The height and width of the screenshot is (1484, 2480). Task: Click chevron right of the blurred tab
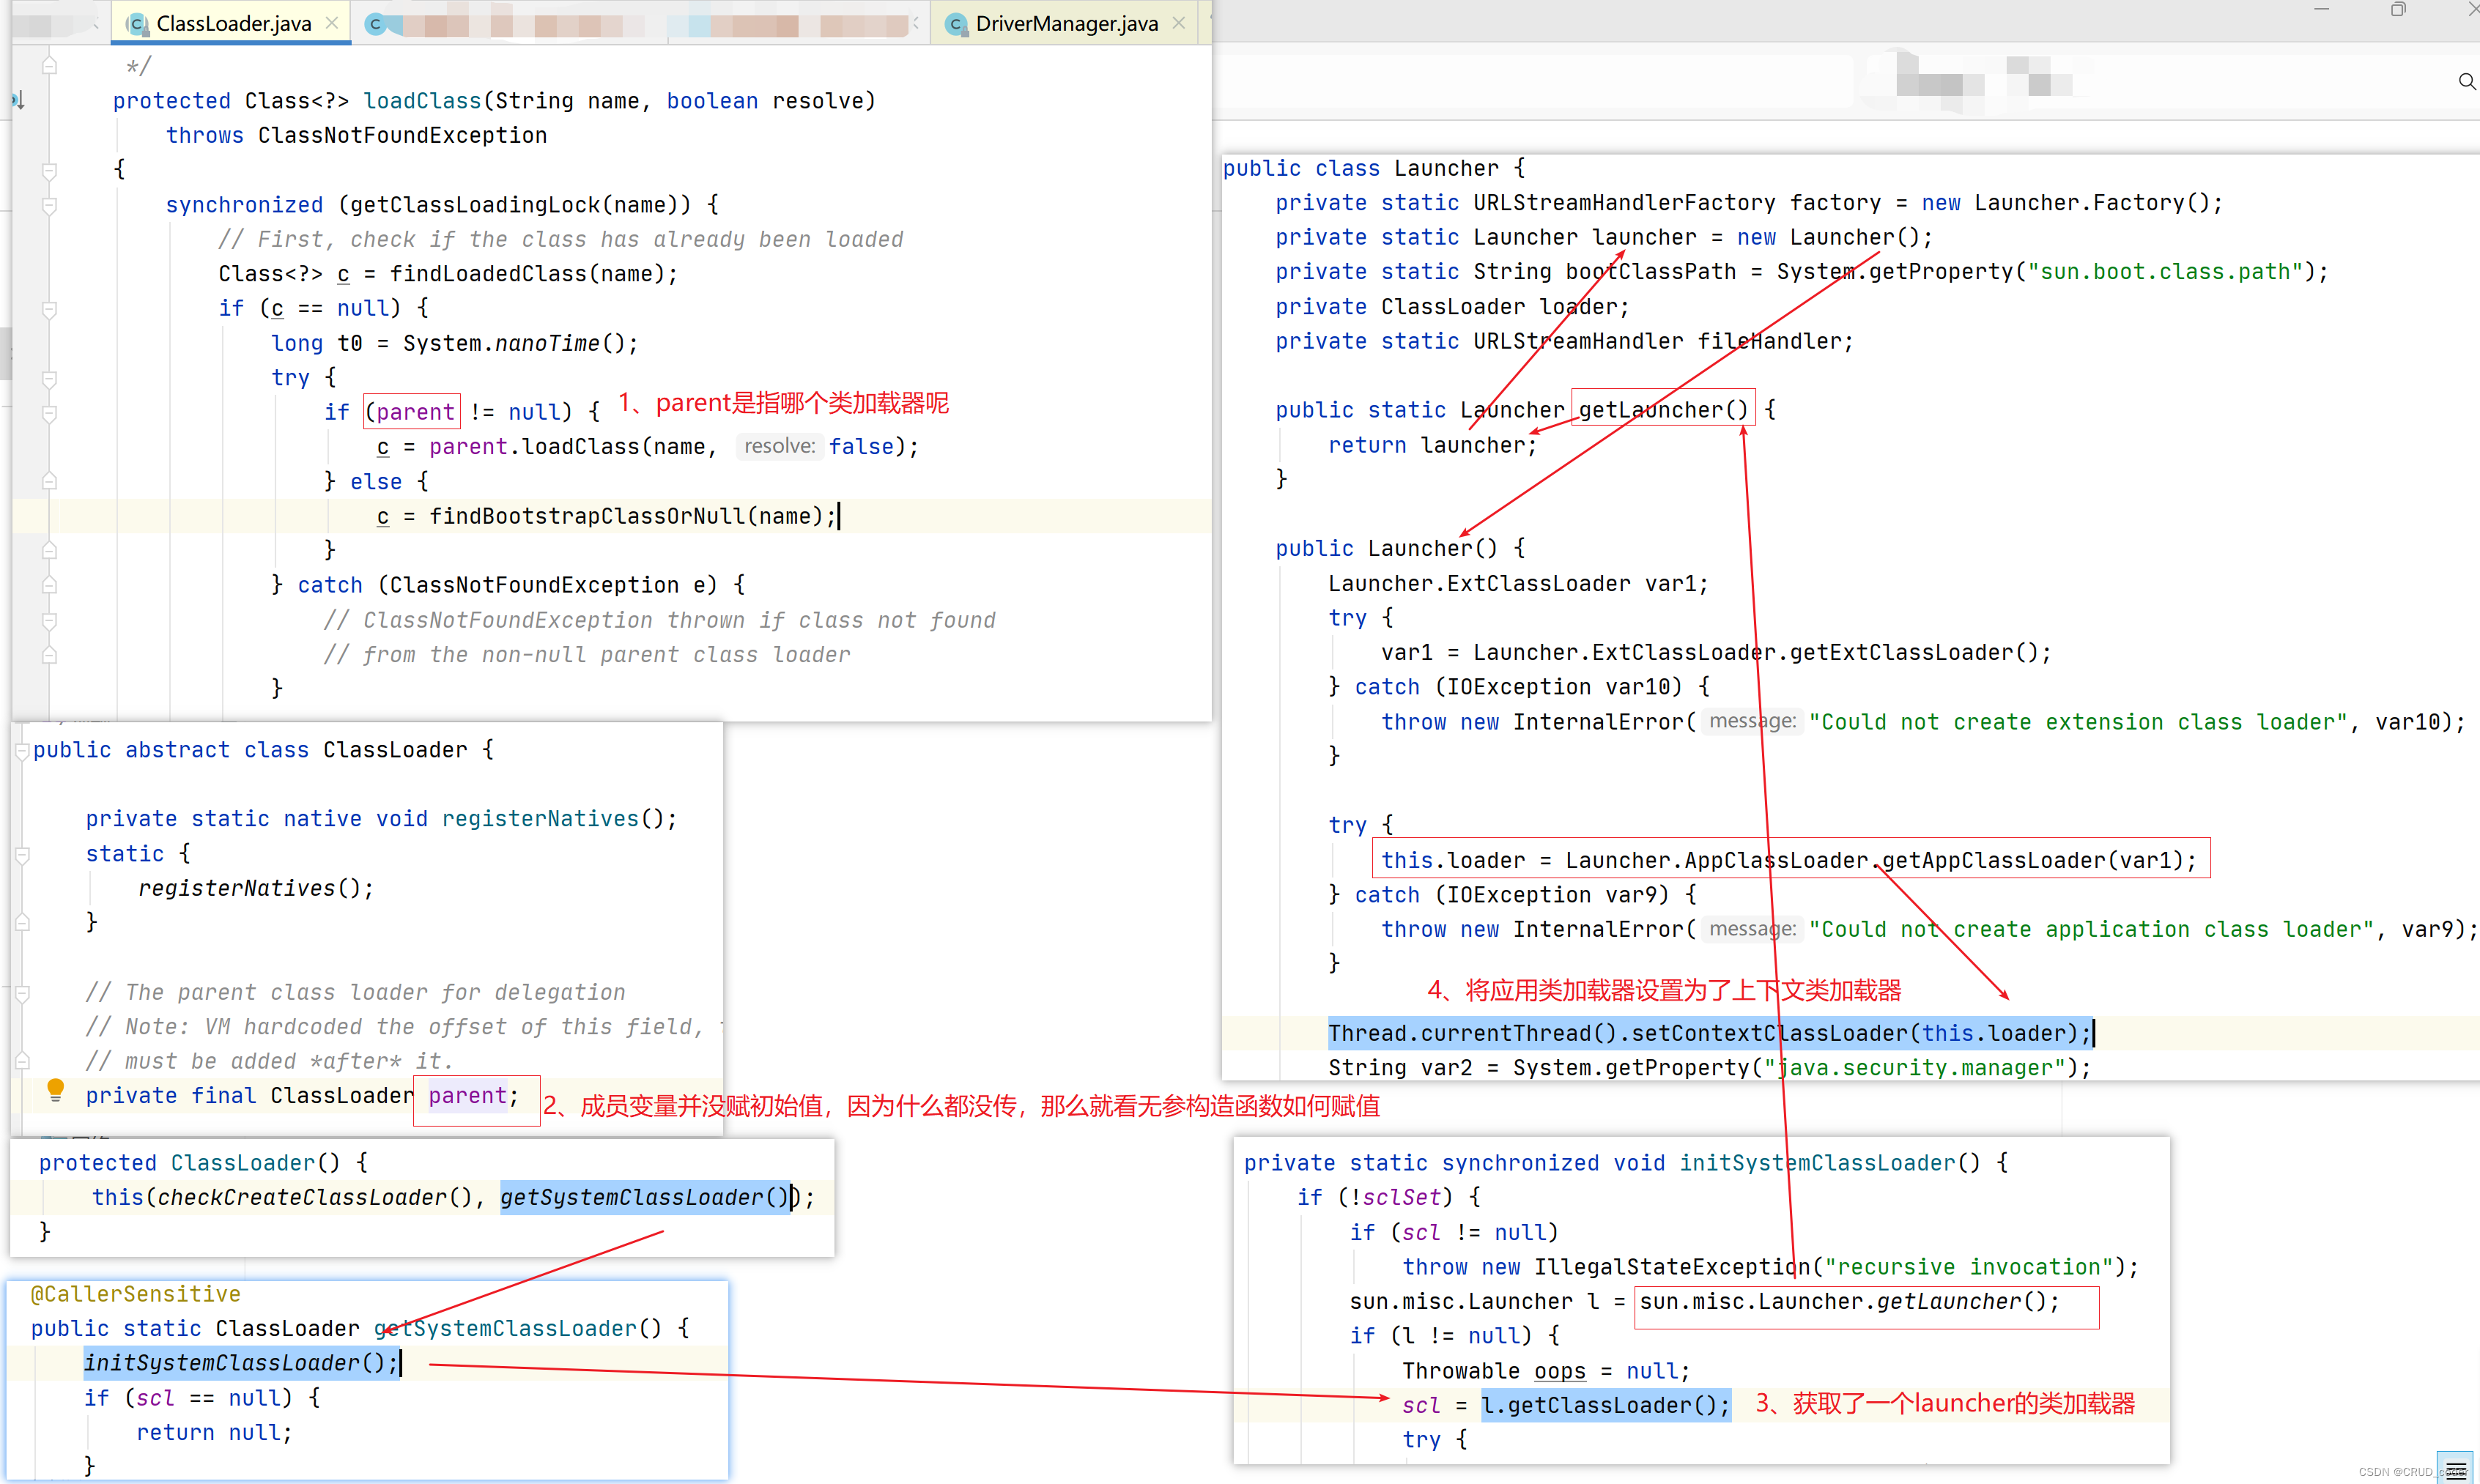(x=916, y=23)
